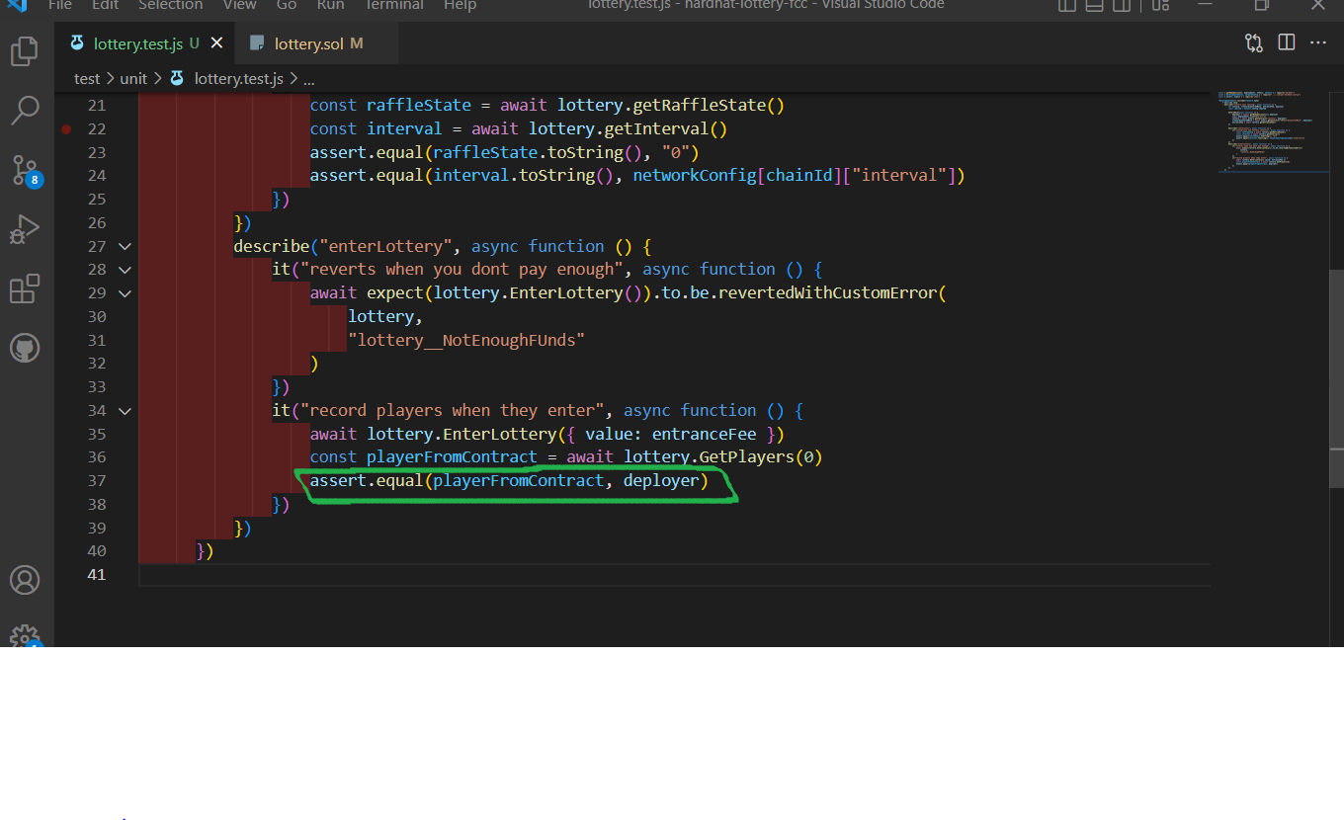Image resolution: width=1344 pixels, height=820 pixels.
Task: Click entranceFee on line 35
Action: coord(705,434)
